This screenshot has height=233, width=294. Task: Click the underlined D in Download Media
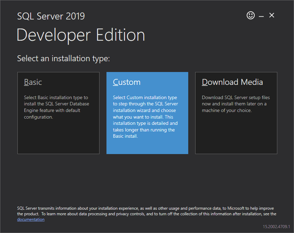(x=204, y=82)
